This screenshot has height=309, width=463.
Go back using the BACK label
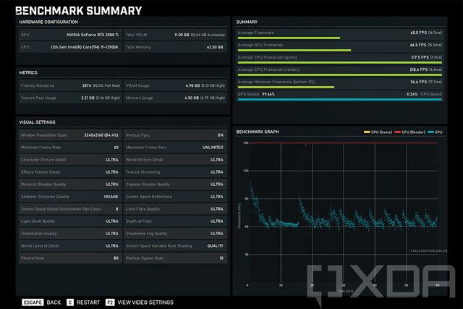pyautogui.click(x=54, y=301)
